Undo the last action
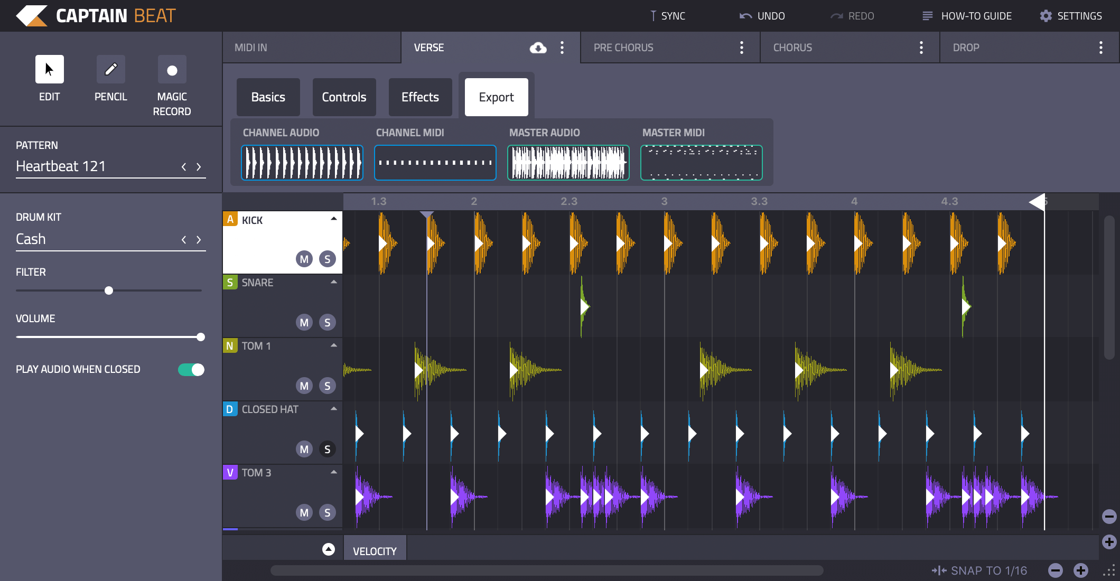This screenshot has width=1120, height=581. tap(762, 16)
